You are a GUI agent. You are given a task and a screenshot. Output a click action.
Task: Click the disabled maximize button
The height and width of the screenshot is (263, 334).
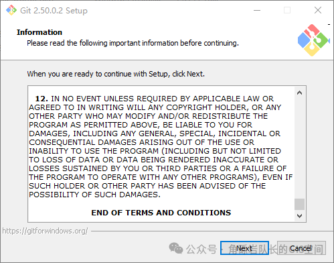(x=287, y=10)
